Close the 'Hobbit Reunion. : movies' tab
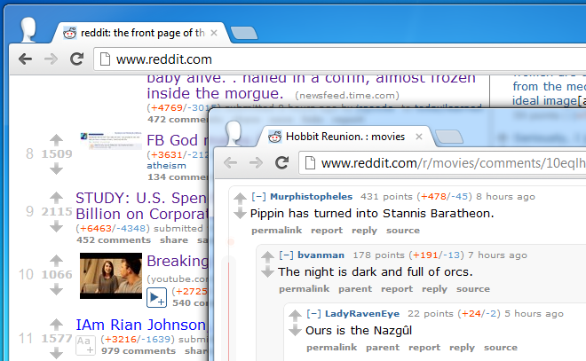Screen dimensions: 586x361 coord(419,137)
